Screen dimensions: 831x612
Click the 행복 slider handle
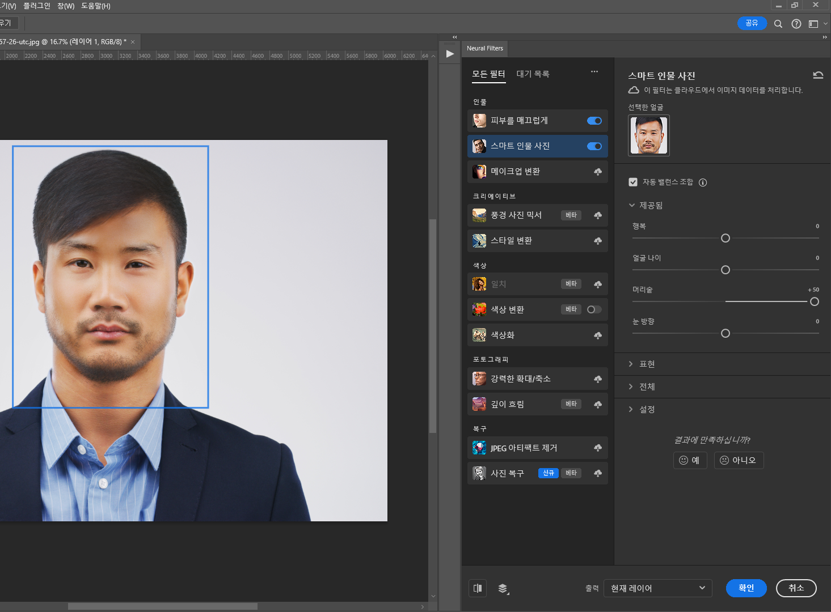tap(725, 238)
